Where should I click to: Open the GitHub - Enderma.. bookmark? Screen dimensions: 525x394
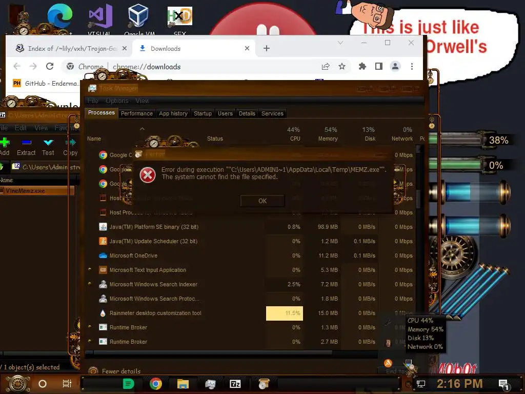[46, 83]
